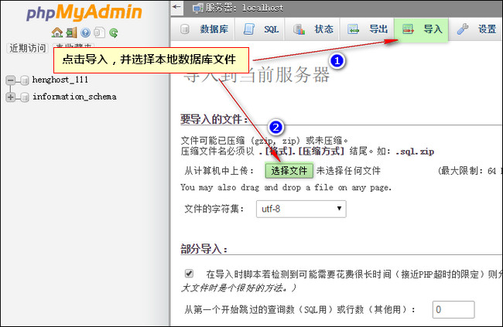Switch to the 状态 tab
This screenshot has width=503, height=327.
click(x=313, y=29)
